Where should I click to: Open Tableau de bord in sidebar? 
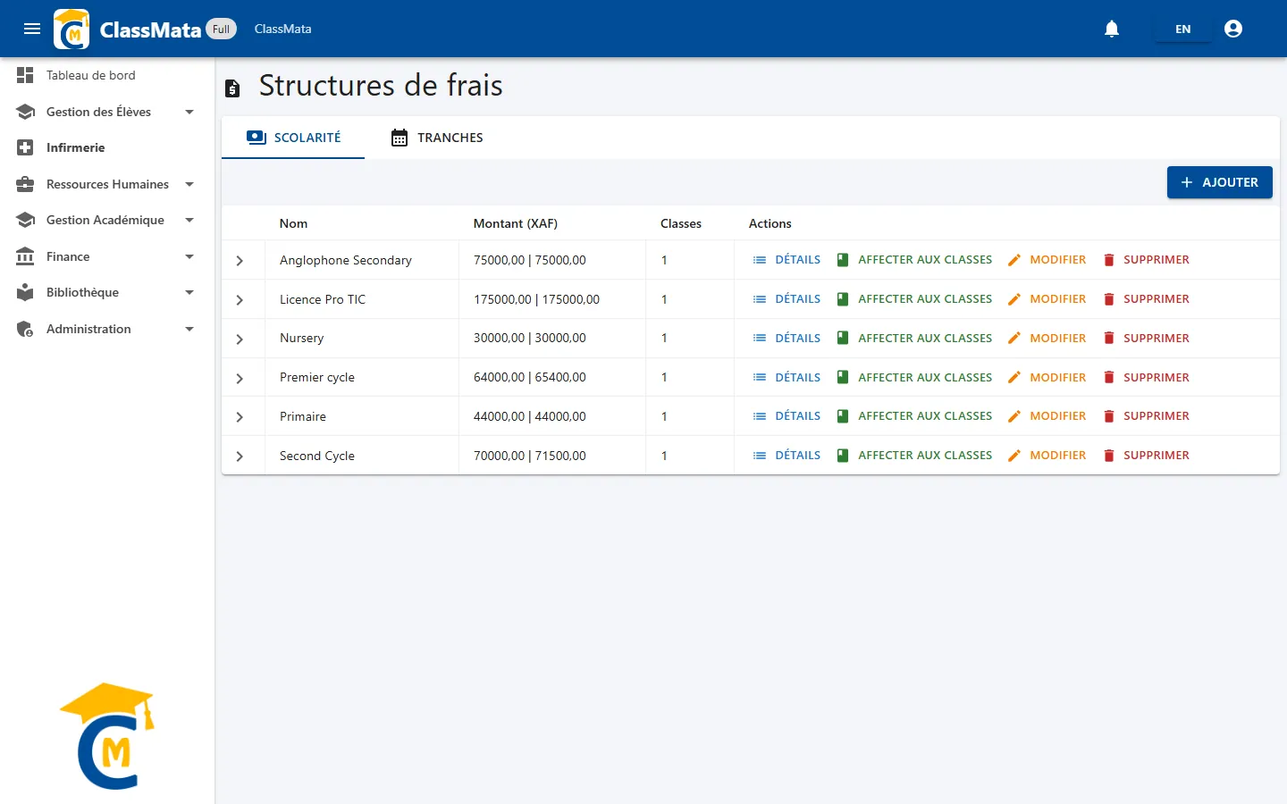(107, 75)
